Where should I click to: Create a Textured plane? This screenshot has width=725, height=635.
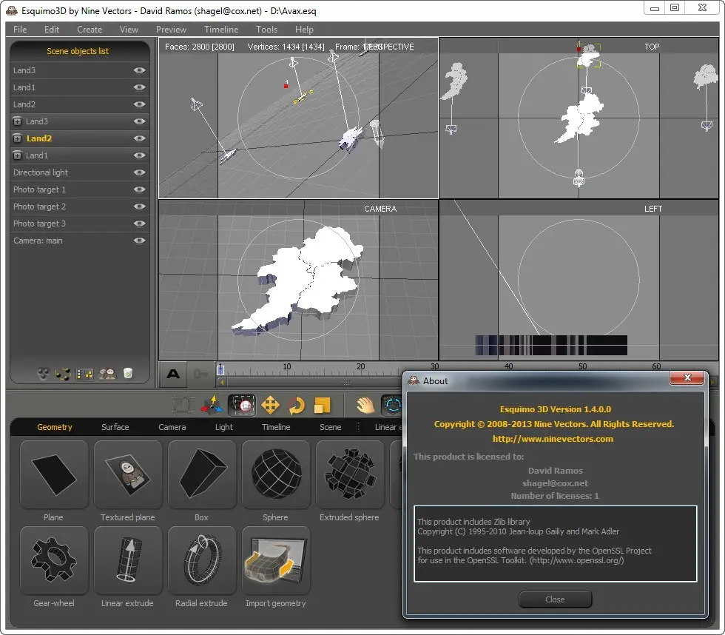[x=127, y=475]
